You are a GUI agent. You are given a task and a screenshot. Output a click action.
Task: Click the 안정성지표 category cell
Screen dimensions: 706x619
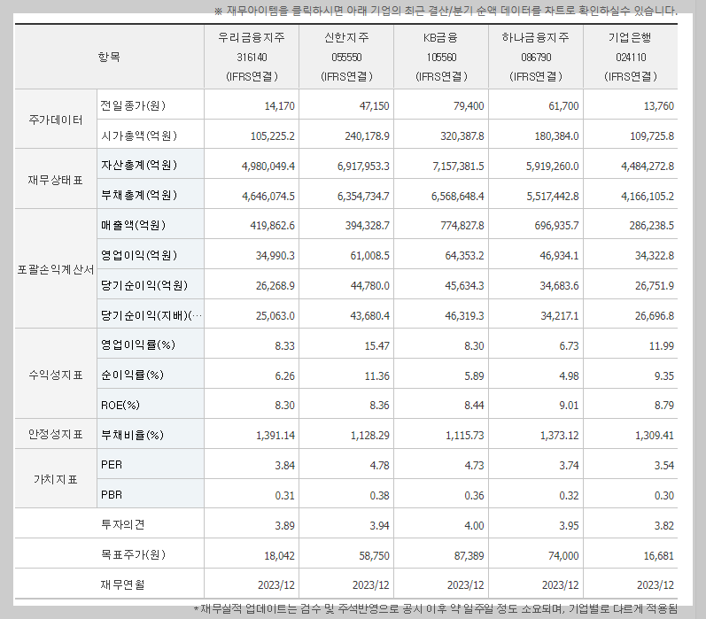tap(56, 435)
